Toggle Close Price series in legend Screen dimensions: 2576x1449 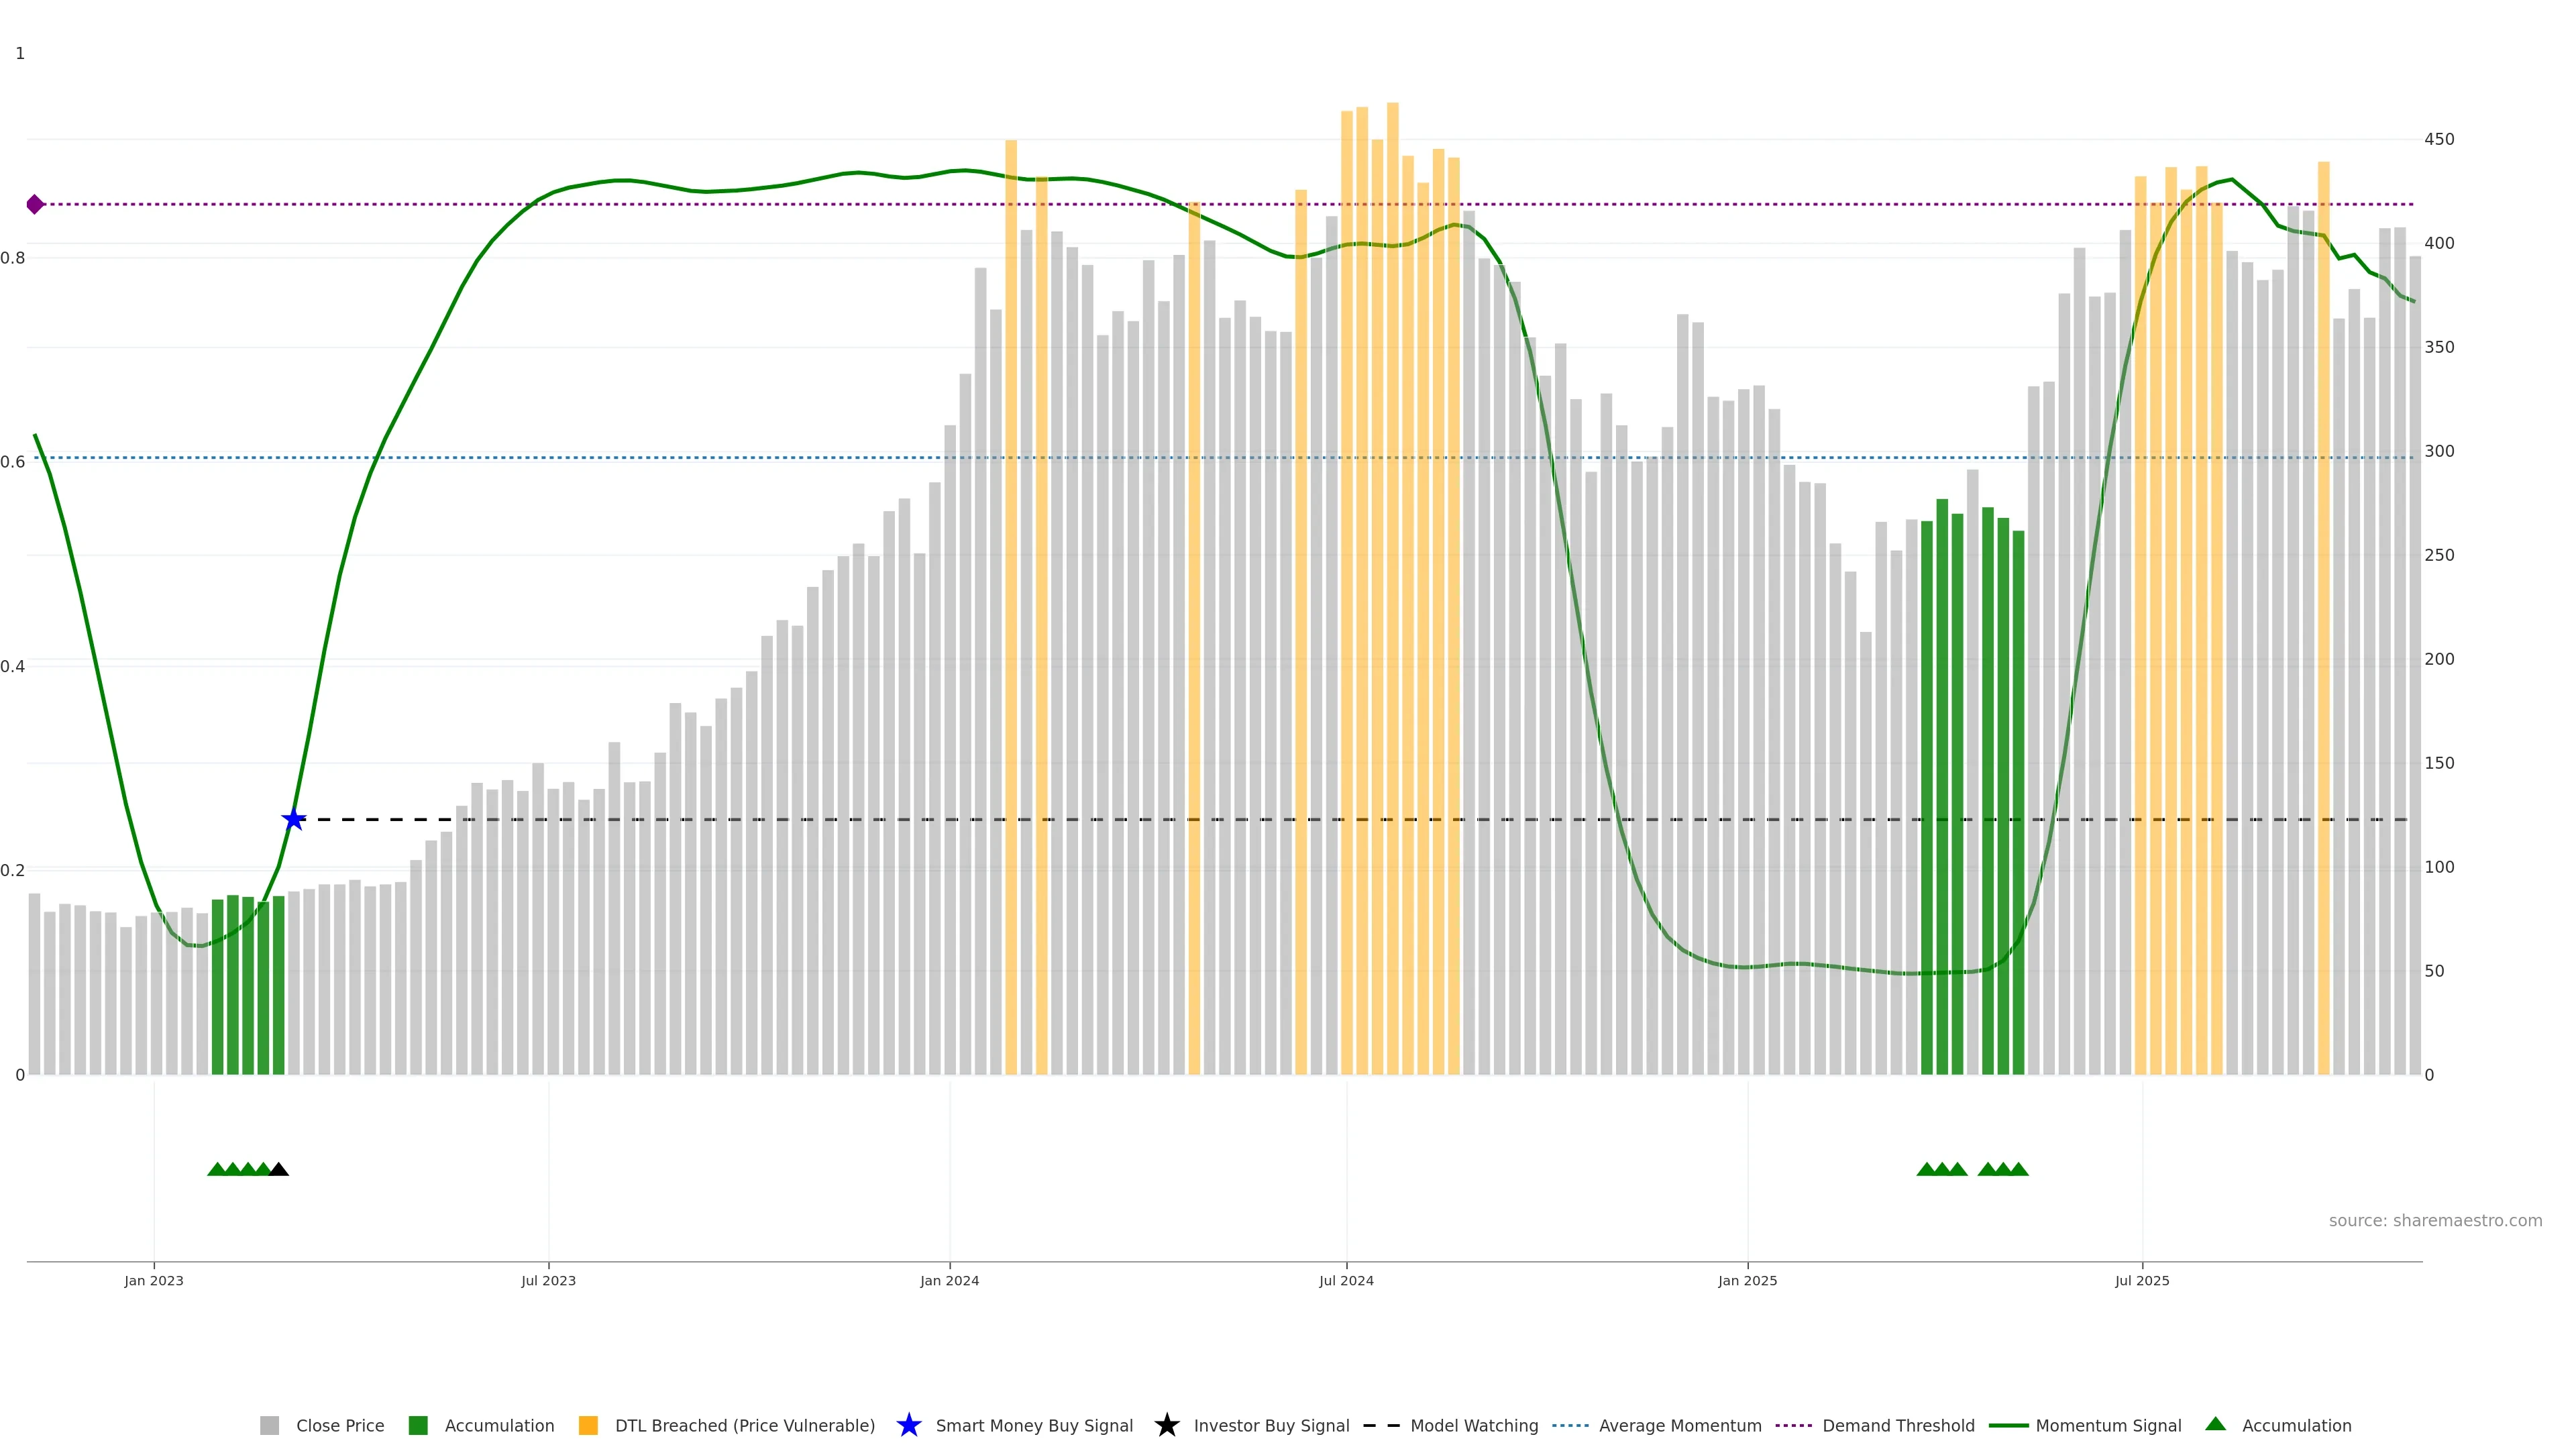pyautogui.click(x=339, y=1425)
